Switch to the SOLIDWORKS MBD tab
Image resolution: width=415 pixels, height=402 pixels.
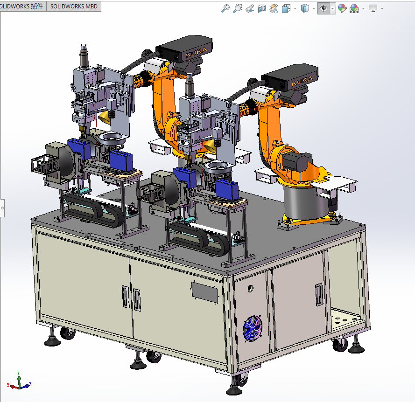(74, 6)
